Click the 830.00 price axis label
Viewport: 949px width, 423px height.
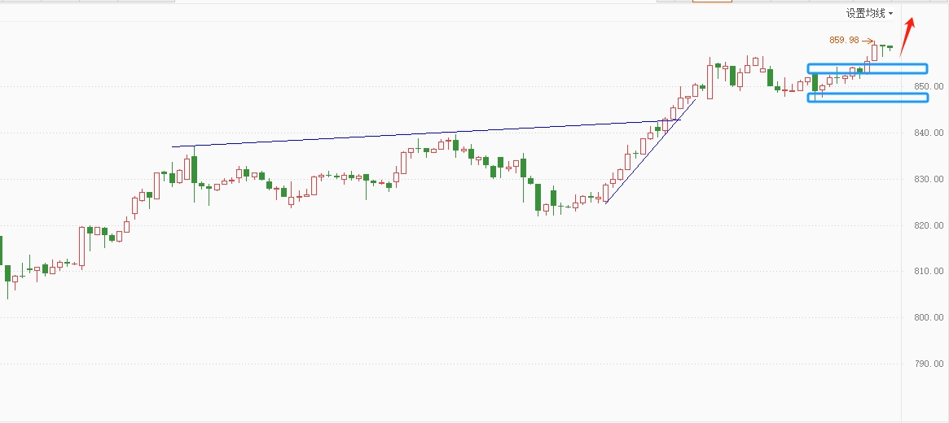click(929, 179)
